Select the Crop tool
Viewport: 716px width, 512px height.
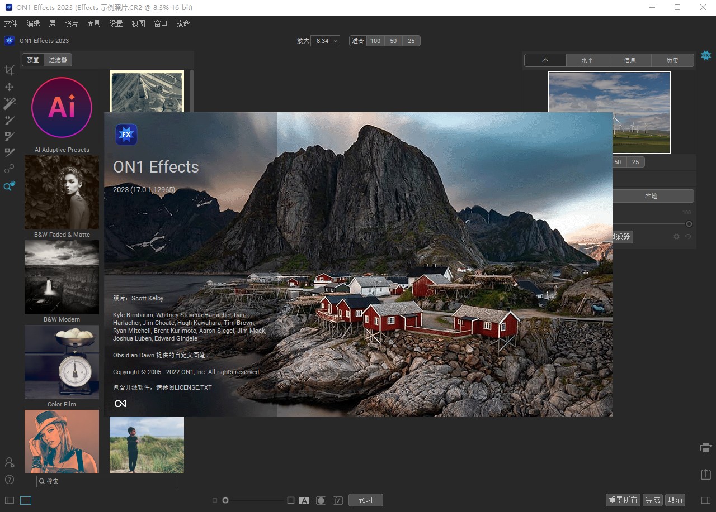click(x=9, y=70)
